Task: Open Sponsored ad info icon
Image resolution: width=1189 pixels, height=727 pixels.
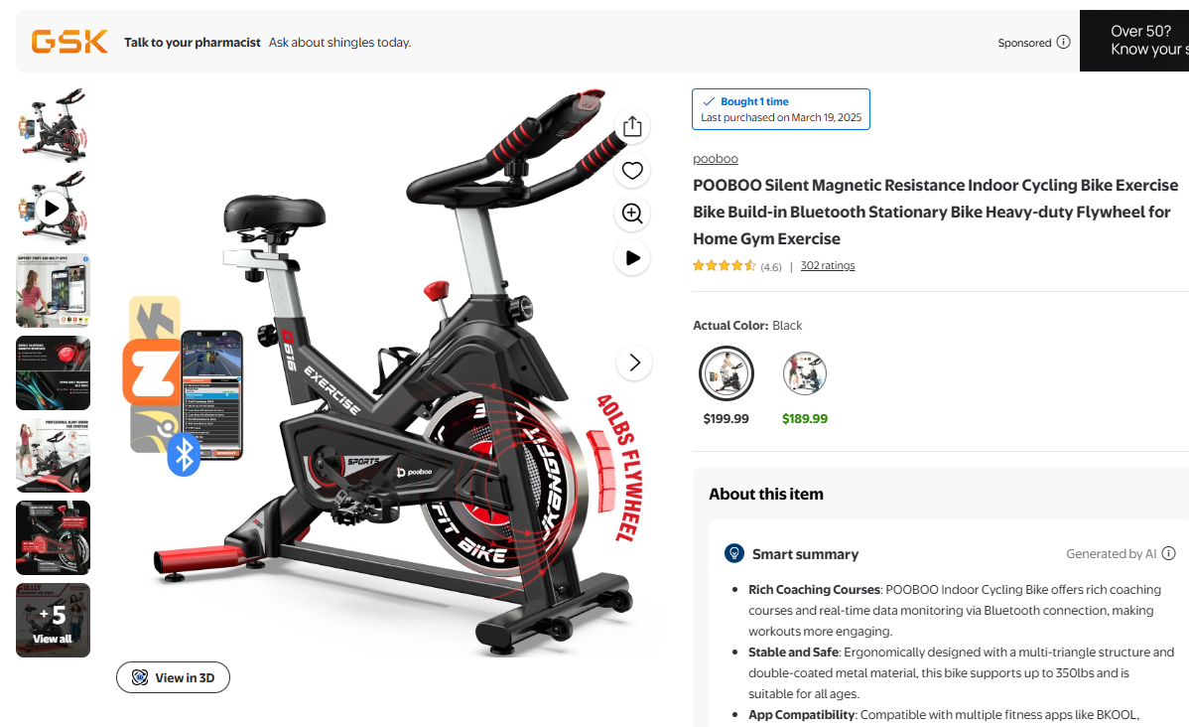Action: [1064, 42]
